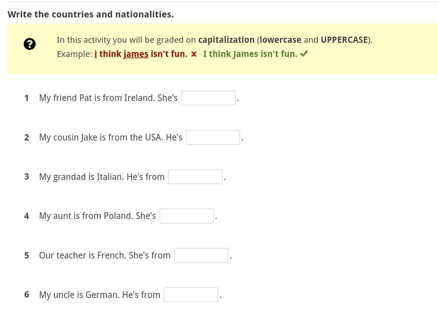This screenshot has width=438, height=332.
Task: Click the bold word 'UPPERCASE'
Action: (x=344, y=40)
